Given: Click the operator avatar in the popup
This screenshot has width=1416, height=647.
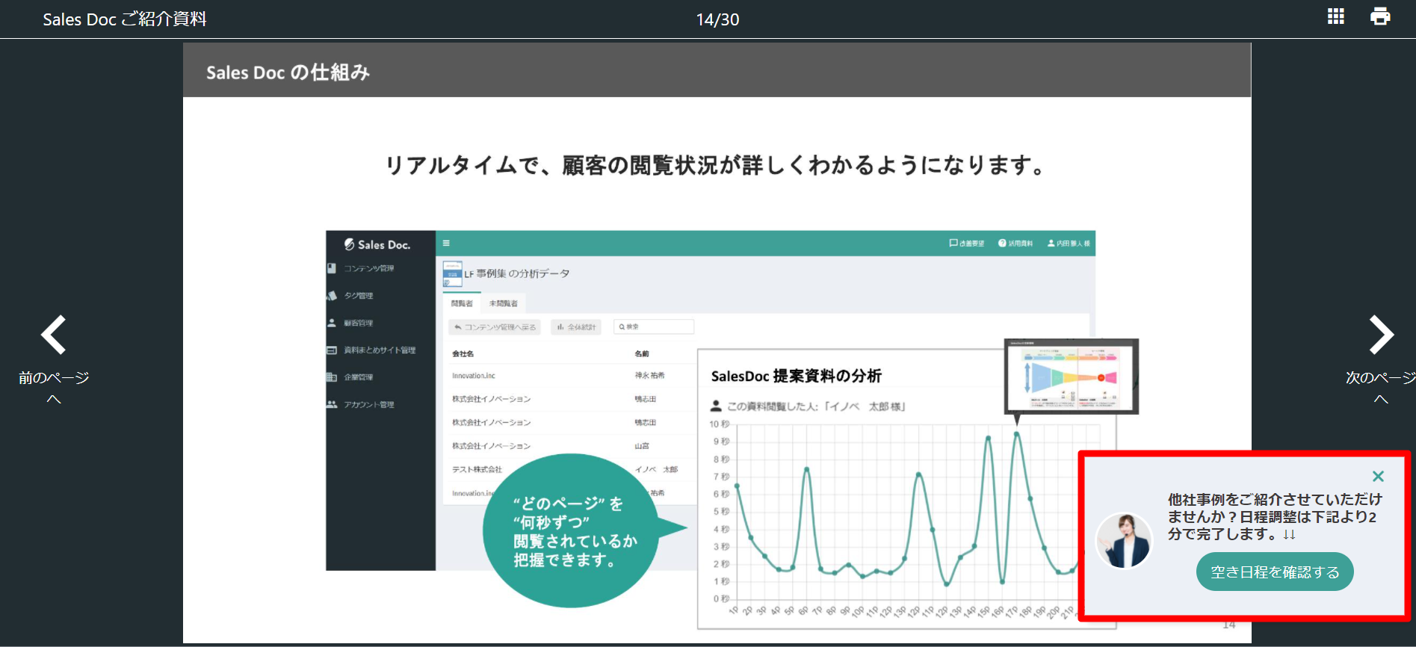Looking at the screenshot, I should [x=1124, y=540].
